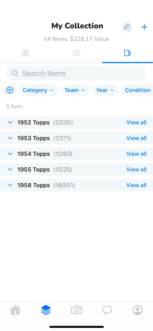This screenshot has height=331, width=153.
Task: Open the Team filter dropdown
Action: 75,90
